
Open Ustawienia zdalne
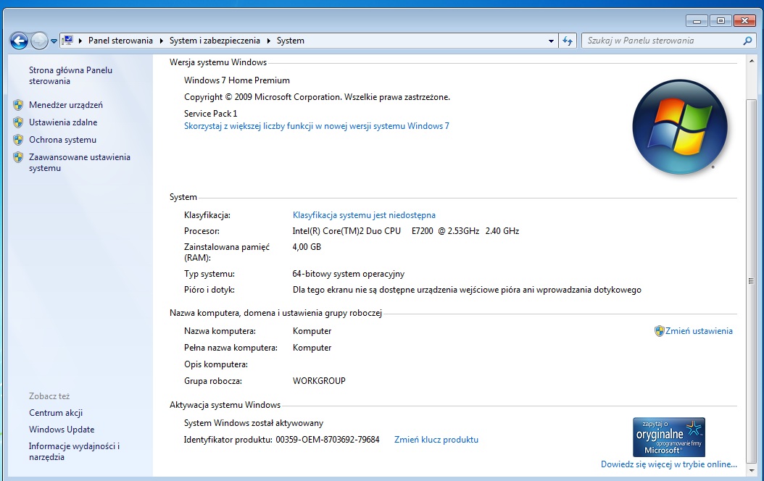click(63, 122)
